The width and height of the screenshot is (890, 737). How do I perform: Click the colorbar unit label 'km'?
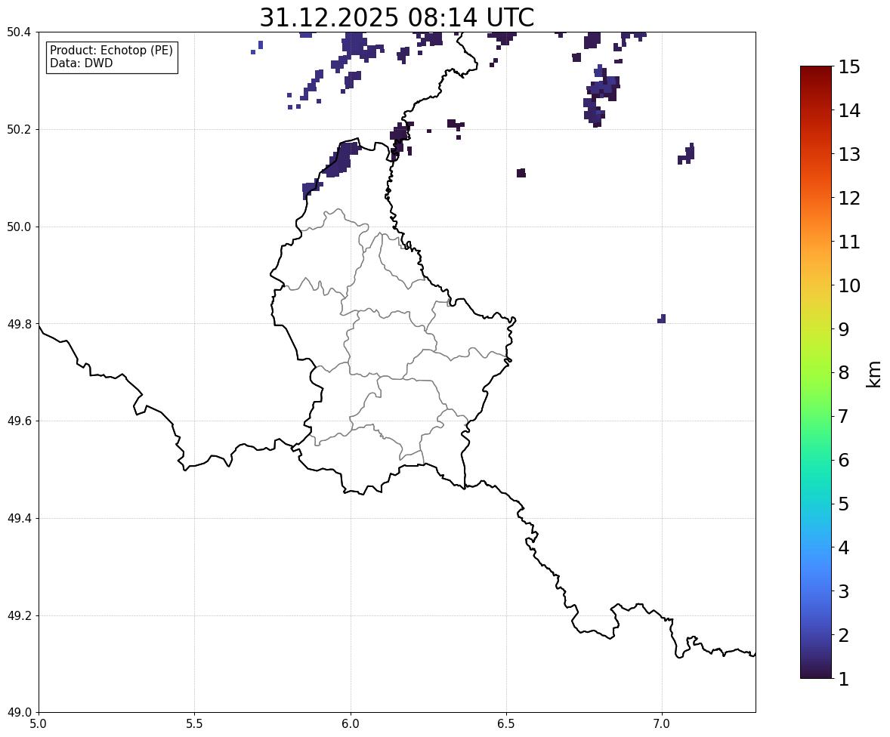tap(873, 375)
